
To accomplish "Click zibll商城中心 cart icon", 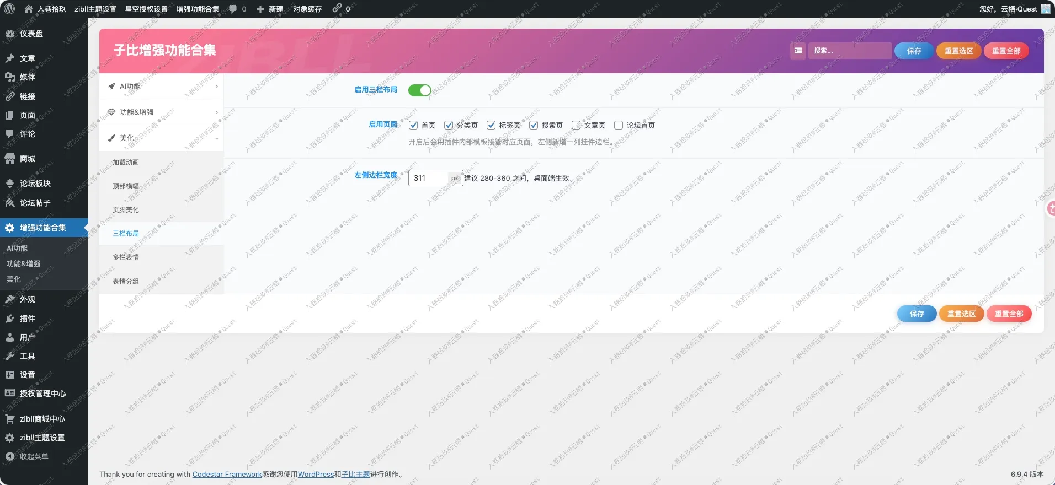I will pyautogui.click(x=10, y=419).
